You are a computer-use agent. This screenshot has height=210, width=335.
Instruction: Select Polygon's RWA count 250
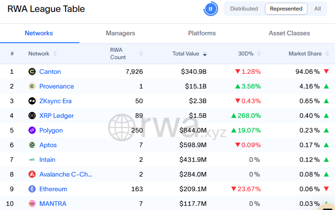coord(137,130)
